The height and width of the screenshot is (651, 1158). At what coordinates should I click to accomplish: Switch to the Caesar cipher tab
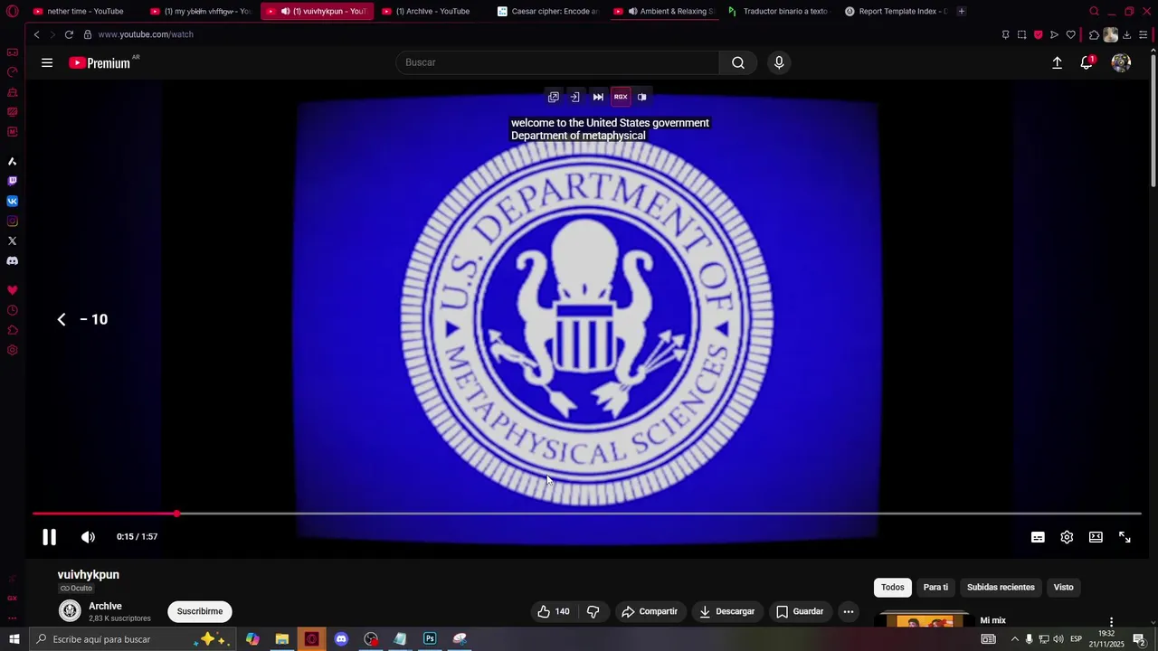548,12
